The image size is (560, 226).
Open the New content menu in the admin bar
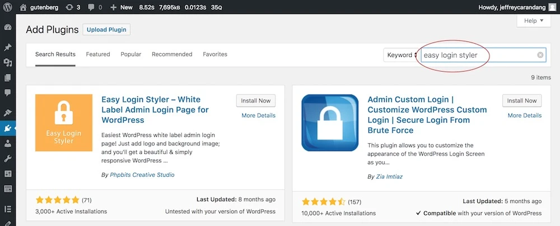pyautogui.click(x=122, y=7)
